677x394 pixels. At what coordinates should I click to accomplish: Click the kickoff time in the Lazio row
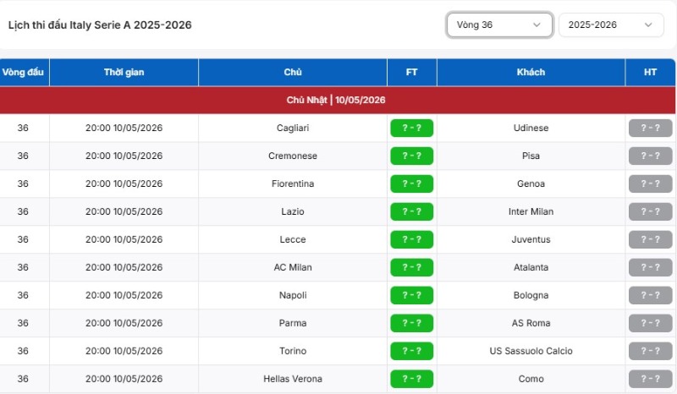pyautogui.click(x=124, y=211)
